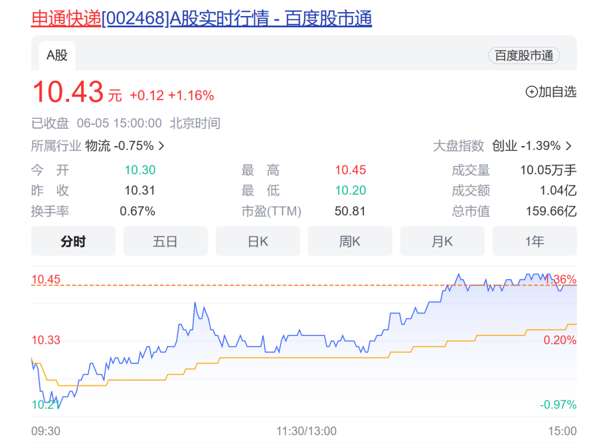Click the 成交额 value 1.04亿
Image resolution: width=599 pixels, height=443 pixels.
pos(558,190)
